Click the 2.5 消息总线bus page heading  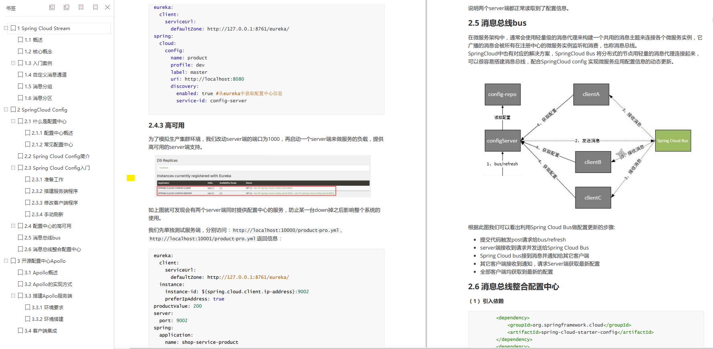point(497,23)
